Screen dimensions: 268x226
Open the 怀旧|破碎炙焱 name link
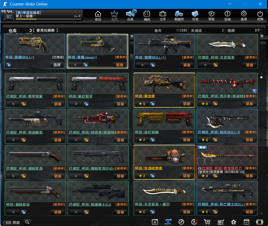[18, 205]
